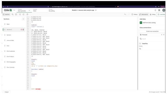Click the browser back button
Image resolution: width=167 pixels, height=94 pixels.
coord(3,7)
